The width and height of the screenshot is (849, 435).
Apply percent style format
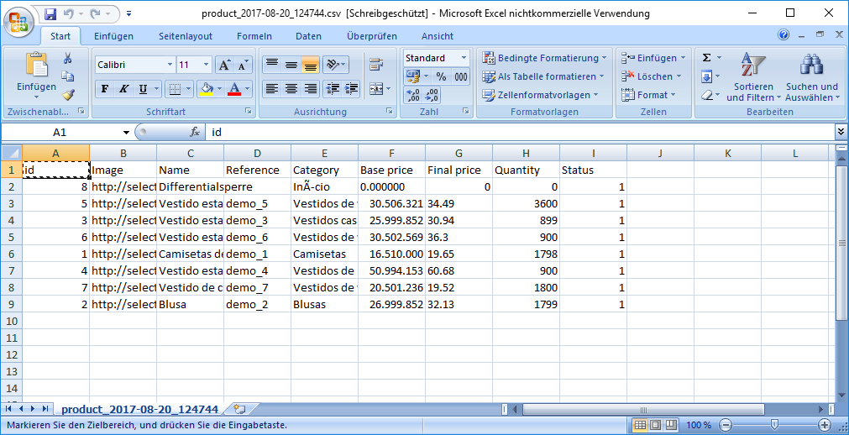click(441, 76)
